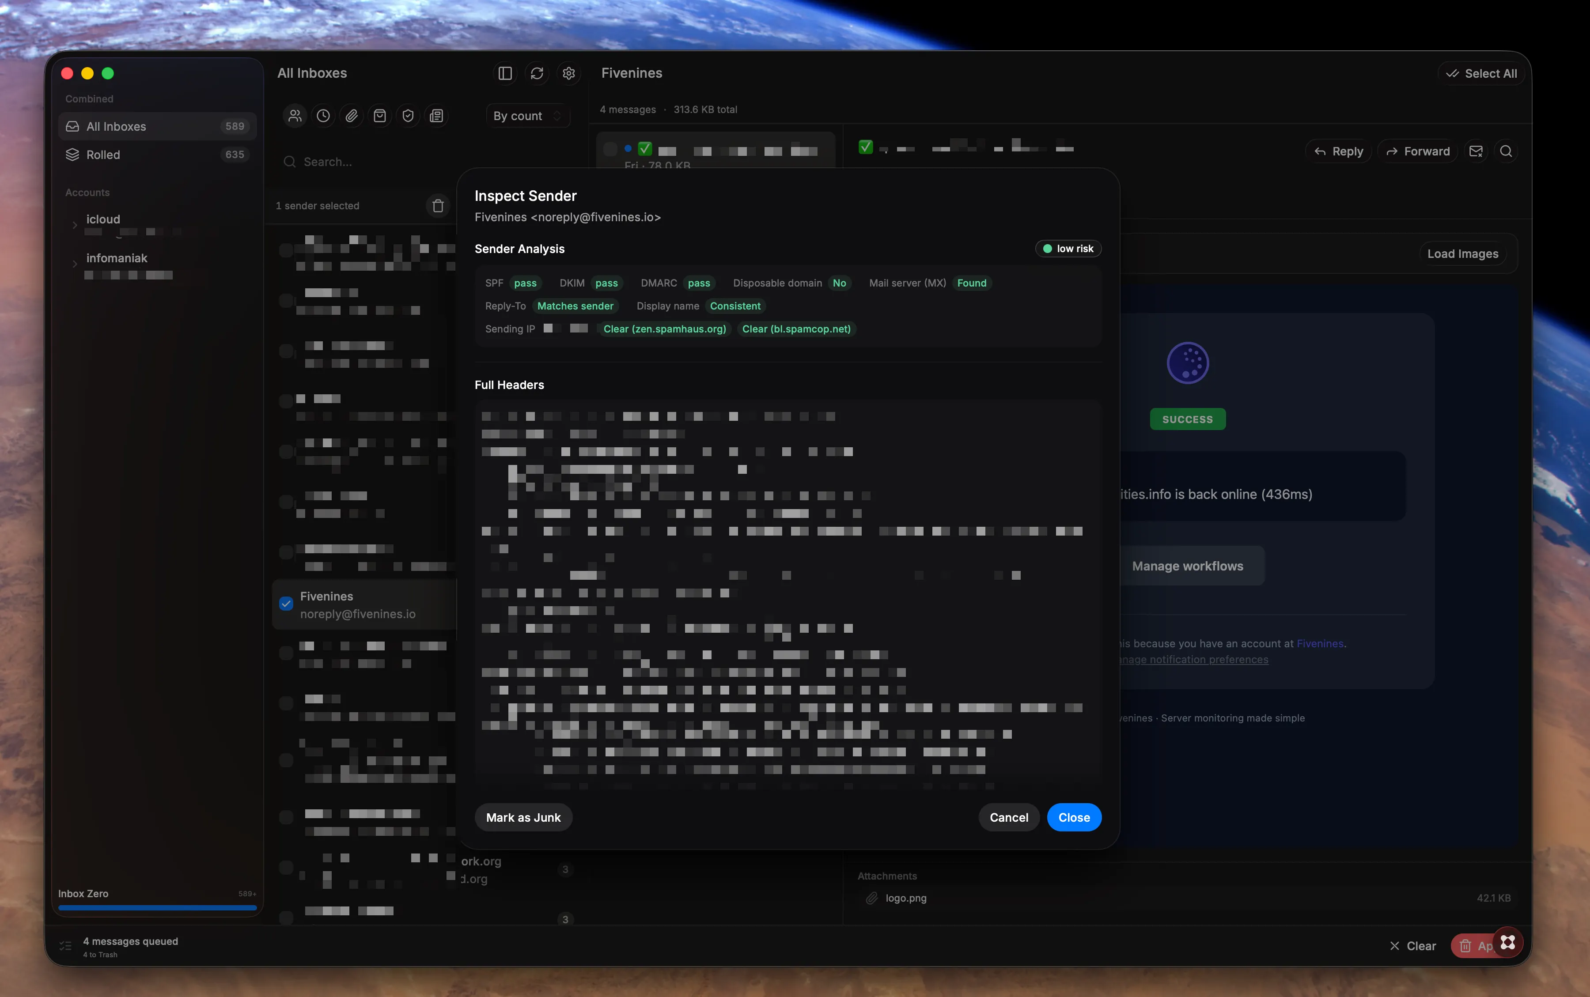Click Manage workflows in email
This screenshot has width=1590, height=997.
point(1188,566)
